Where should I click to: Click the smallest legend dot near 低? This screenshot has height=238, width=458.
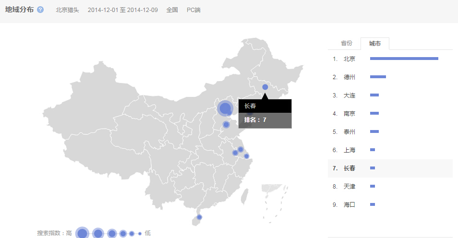140,233
